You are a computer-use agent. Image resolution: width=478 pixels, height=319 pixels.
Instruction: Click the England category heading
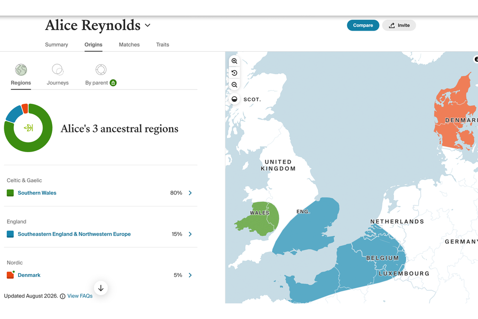point(16,222)
